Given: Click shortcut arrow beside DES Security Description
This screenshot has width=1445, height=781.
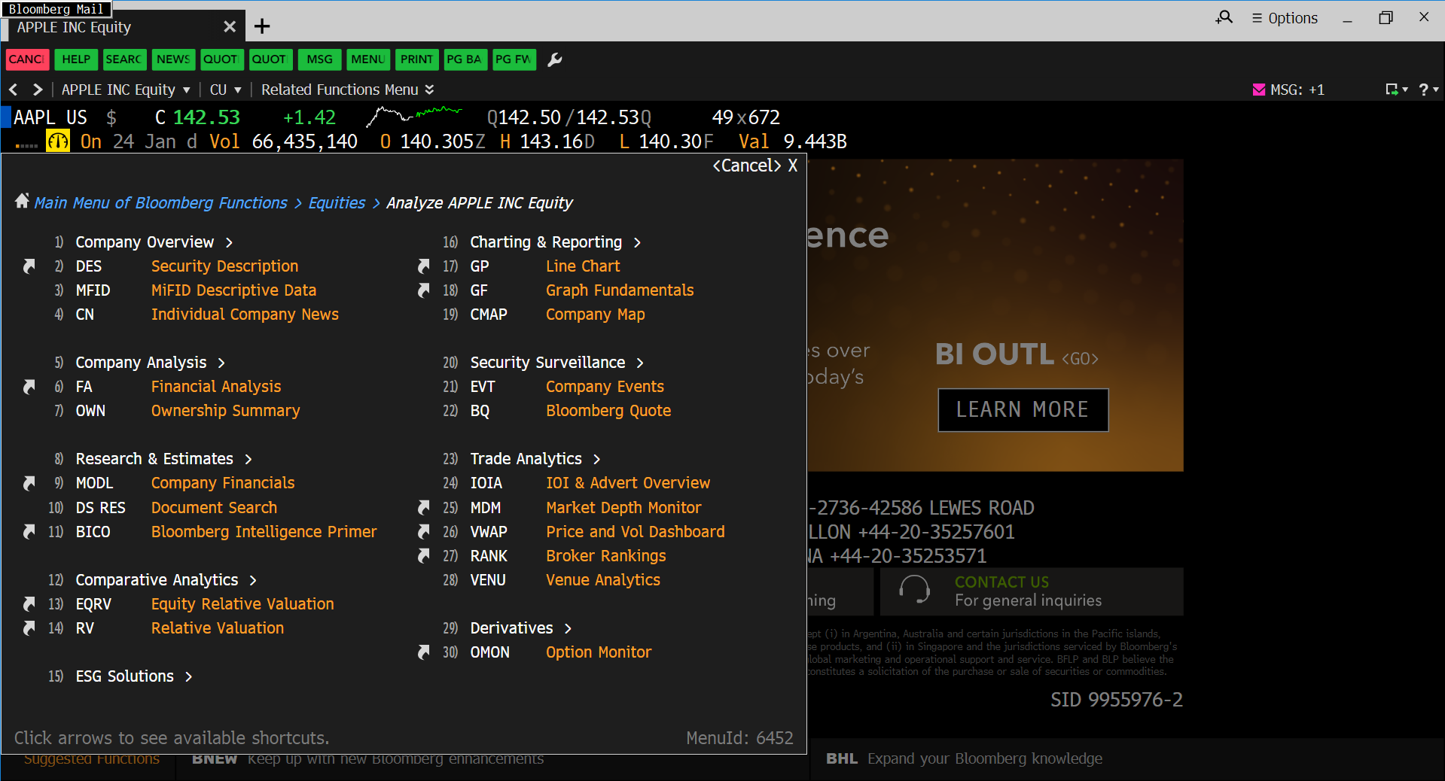Looking at the screenshot, I should [29, 266].
